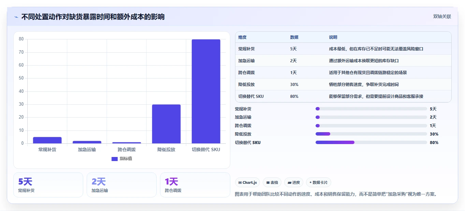The height and width of the screenshot is (211, 465).
Task: Click the footnote about 加急采购
Action: (336, 194)
